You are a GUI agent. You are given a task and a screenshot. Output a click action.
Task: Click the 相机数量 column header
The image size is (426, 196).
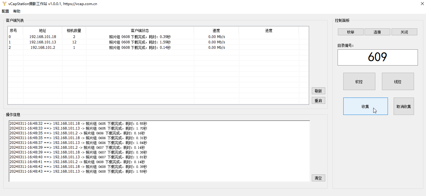[x=74, y=31]
